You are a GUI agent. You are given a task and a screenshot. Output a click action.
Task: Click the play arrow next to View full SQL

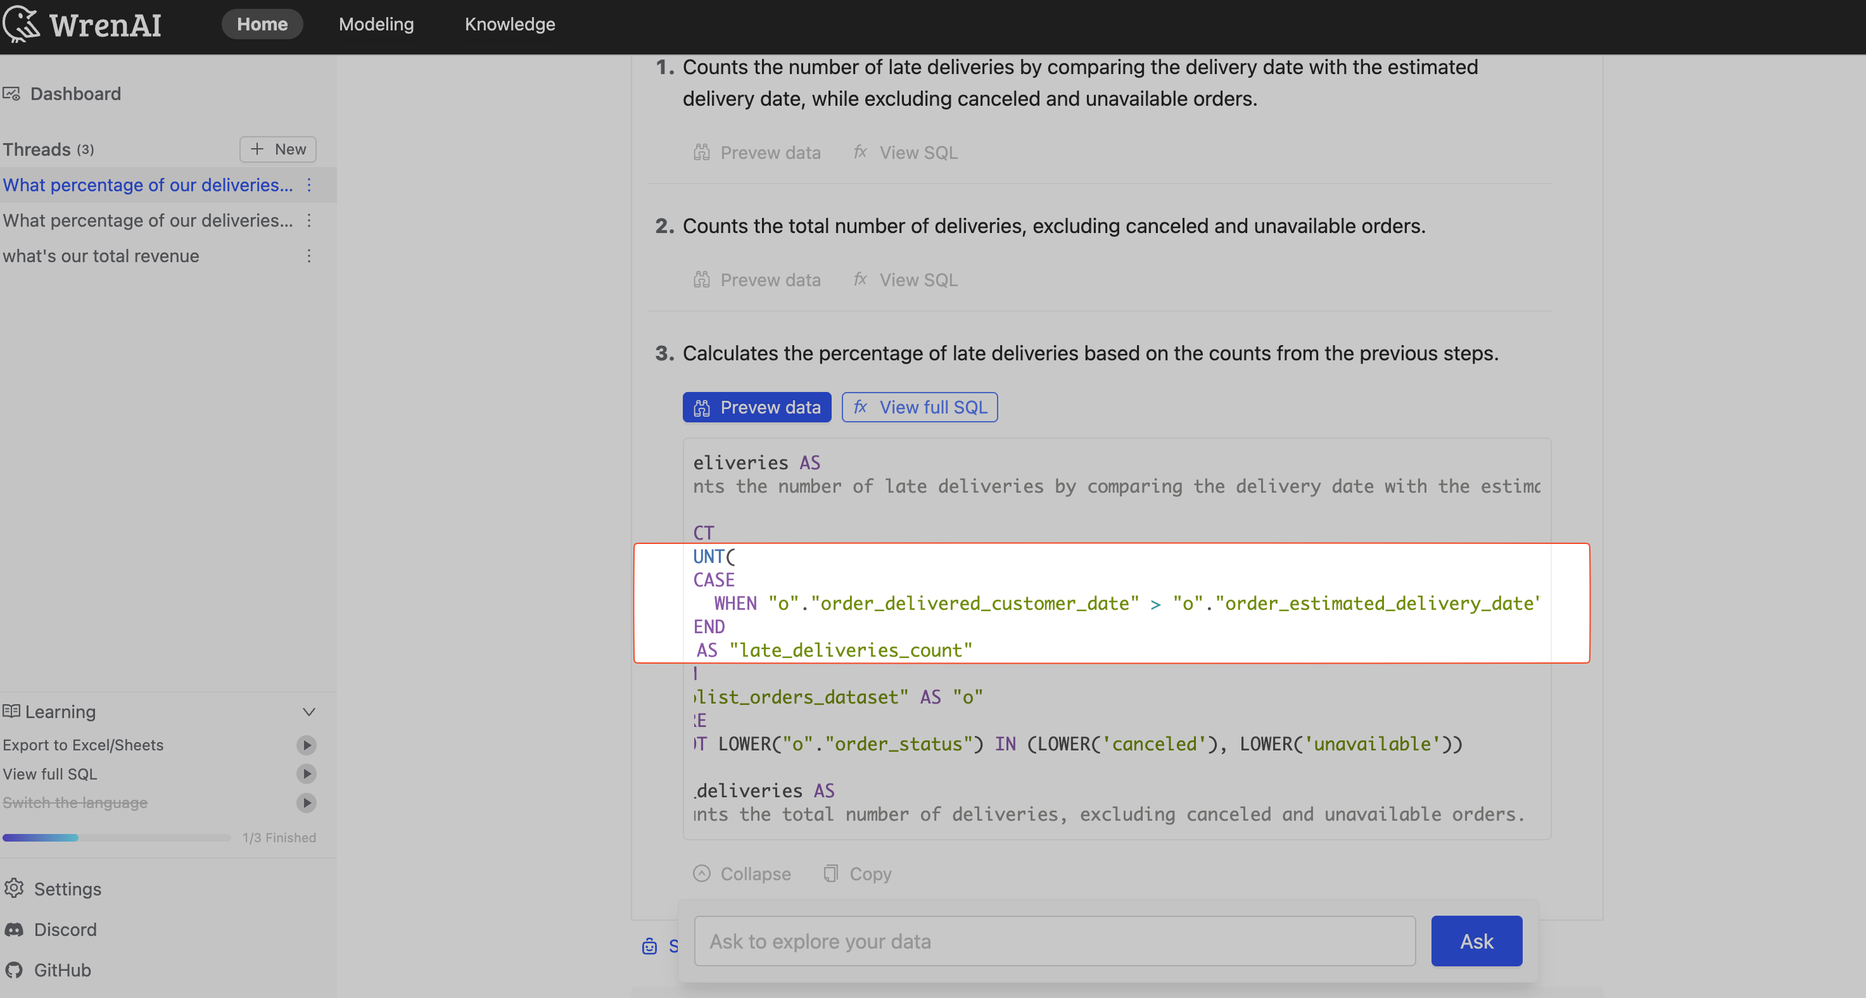306,773
